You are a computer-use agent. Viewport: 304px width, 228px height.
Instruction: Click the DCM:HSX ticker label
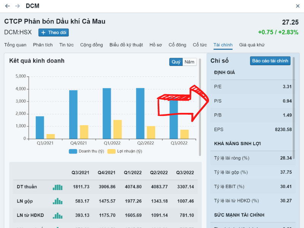(x=18, y=32)
